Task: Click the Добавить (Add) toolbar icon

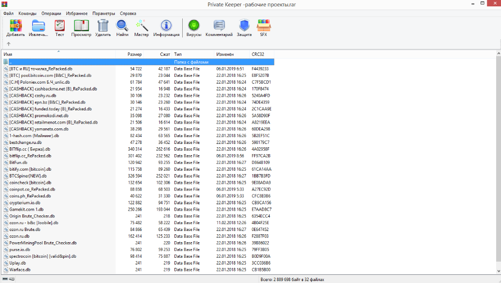Action: (x=16, y=26)
